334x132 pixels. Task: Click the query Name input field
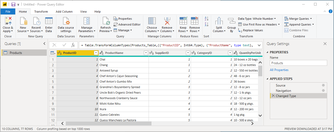pos(298,63)
